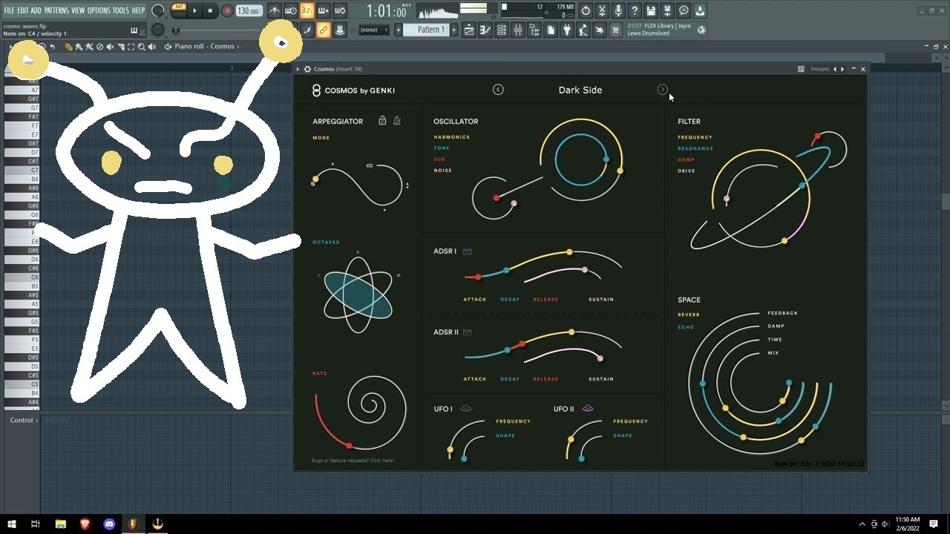This screenshot has width=950, height=534.
Task: Stop playback with the Stop button
Action: [x=210, y=10]
